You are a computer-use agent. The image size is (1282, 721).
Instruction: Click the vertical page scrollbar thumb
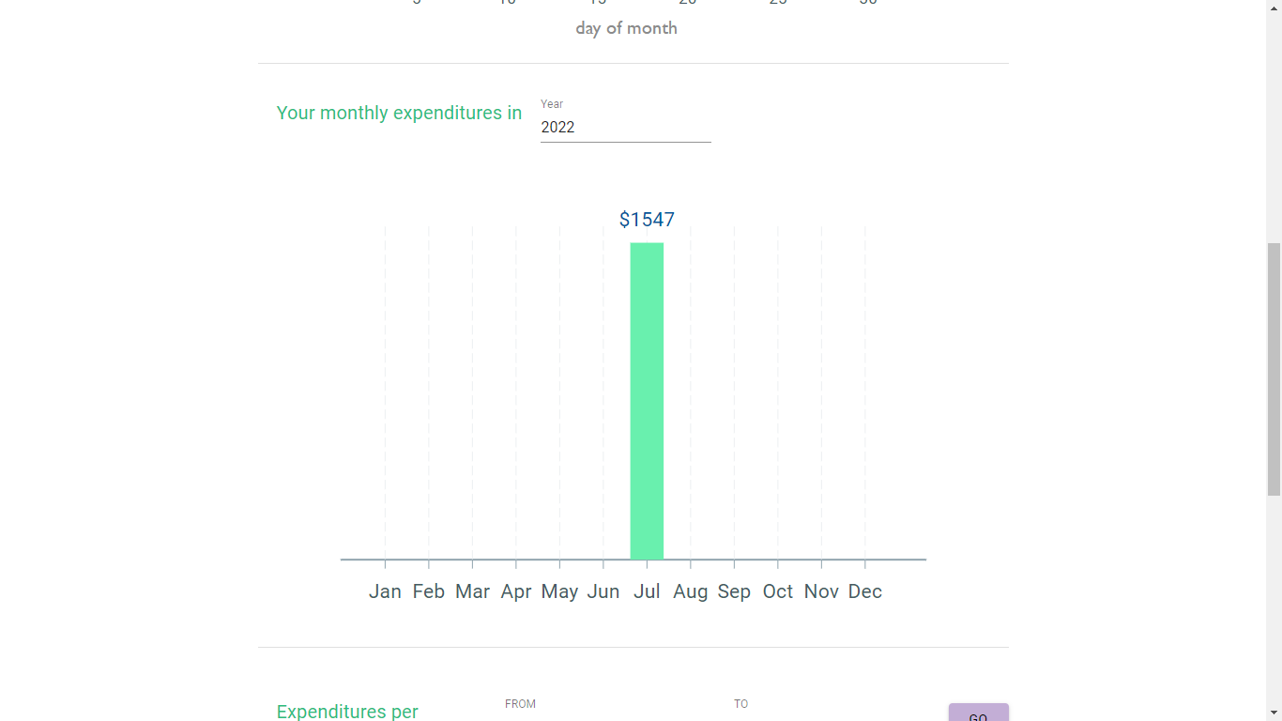[1274, 369]
